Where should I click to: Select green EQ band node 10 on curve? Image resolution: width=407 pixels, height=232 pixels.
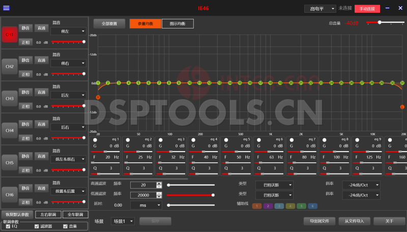(x=189, y=82)
